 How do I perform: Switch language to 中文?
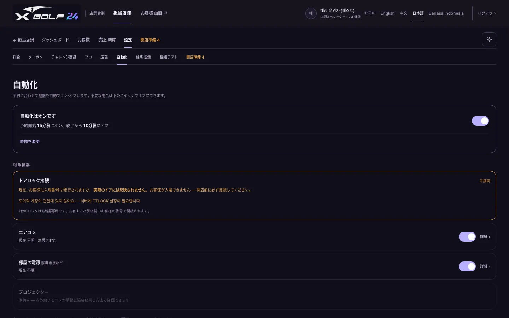404,13
